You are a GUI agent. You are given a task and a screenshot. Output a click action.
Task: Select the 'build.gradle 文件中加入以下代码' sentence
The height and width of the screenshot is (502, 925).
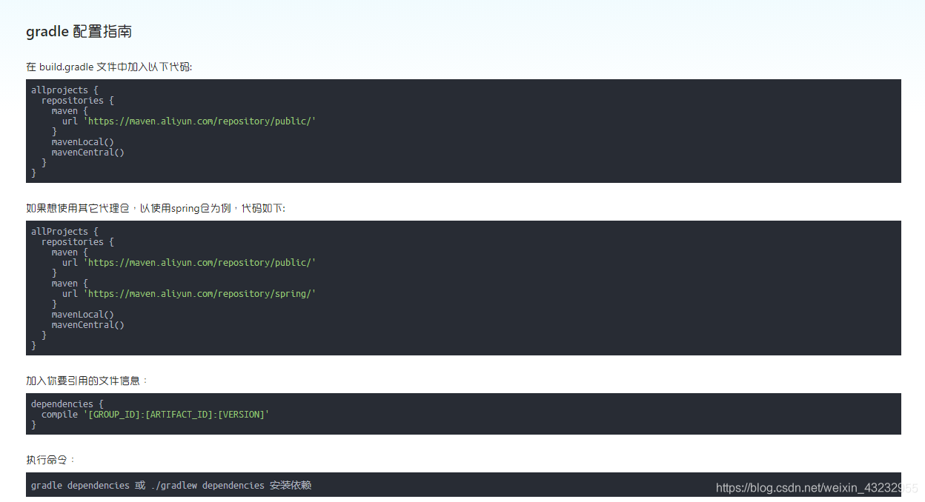click(109, 67)
